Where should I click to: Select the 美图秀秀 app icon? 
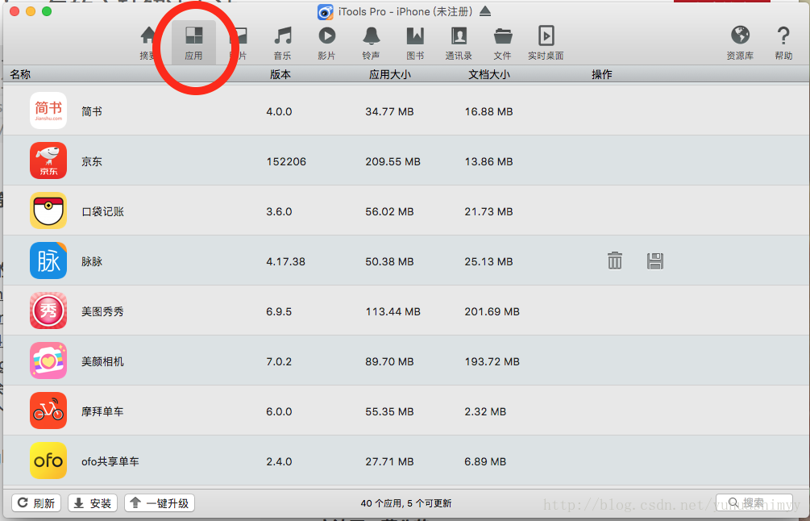[48, 311]
